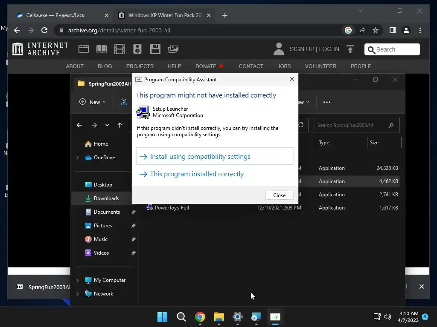Open Chrome tab search chevron
437x327 pixels.
click(360, 11)
